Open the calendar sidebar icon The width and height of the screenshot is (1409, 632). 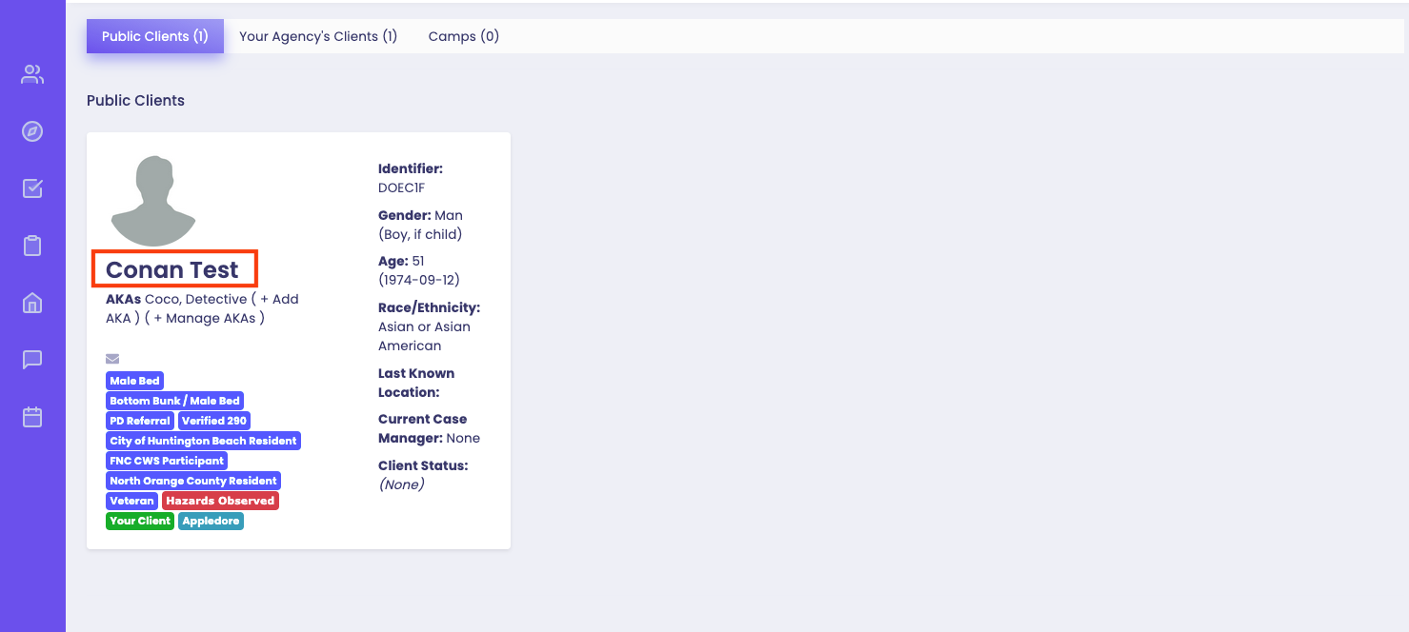(32, 417)
